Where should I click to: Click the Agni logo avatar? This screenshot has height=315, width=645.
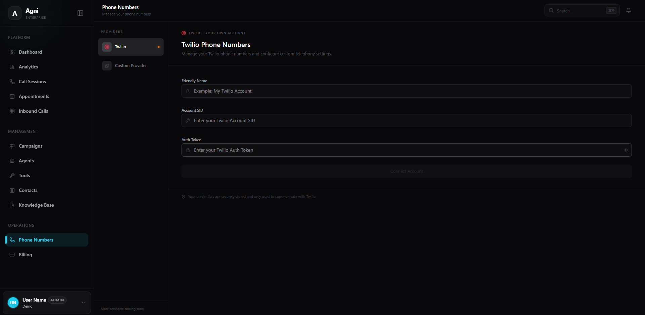[15, 13]
